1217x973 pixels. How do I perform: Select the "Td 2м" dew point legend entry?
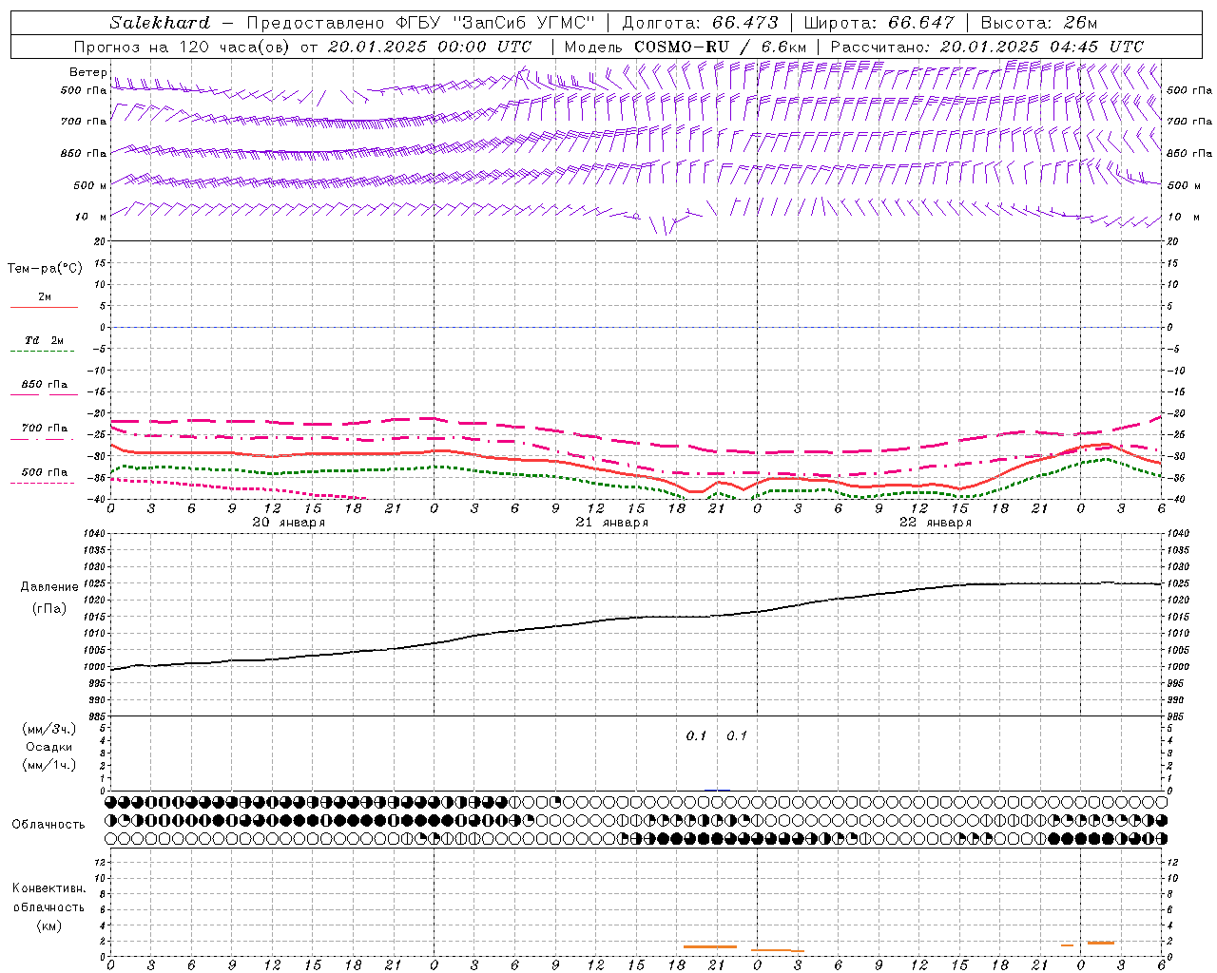pos(44,340)
